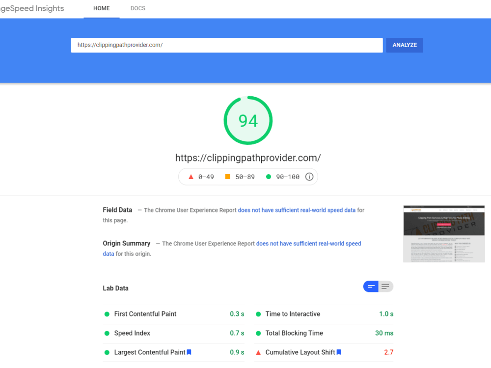The height and width of the screenshot is (368, 491).
Task: Switch Lab Data to compact view
Action: pyautogui.click(x=371, y=287)
